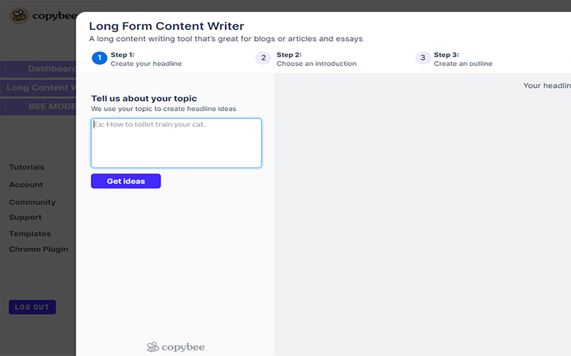Click LOG OUT in the sidebar

pos(32,307)
